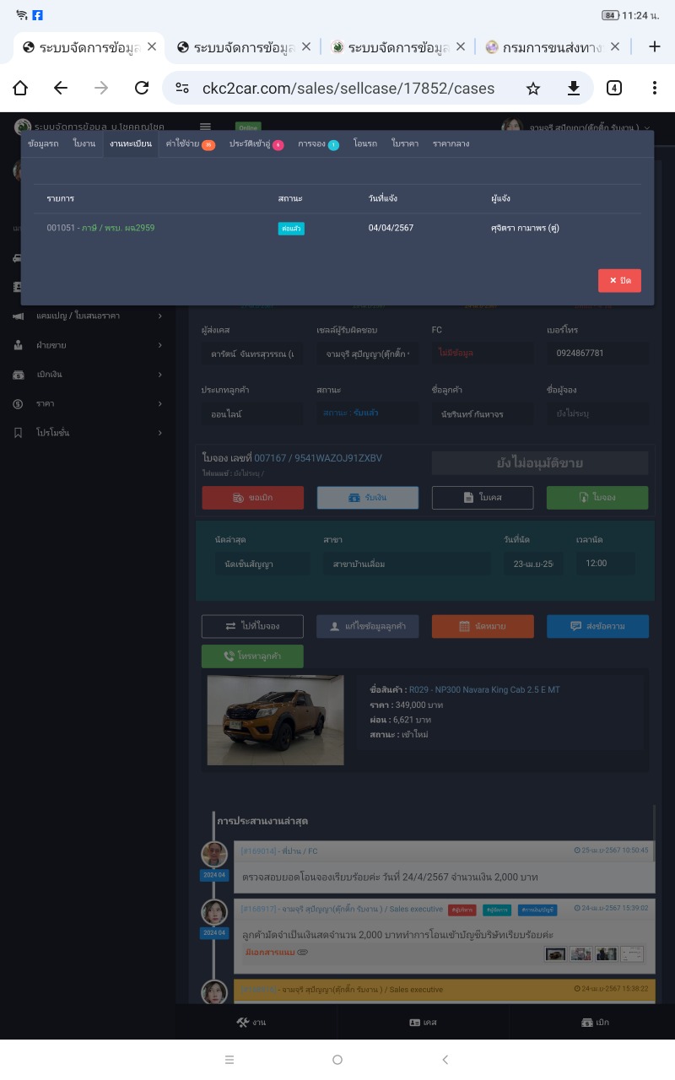The image size is (675, 1080).
Task: Click รับเงิน button
Action: (368, 498)
